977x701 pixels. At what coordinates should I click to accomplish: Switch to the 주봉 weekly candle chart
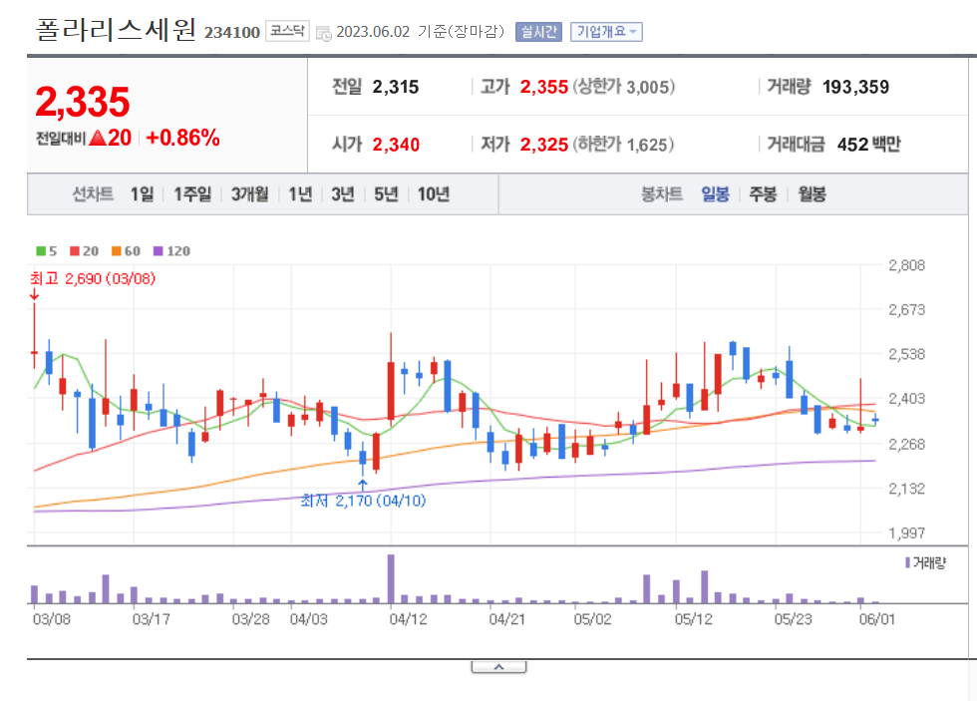pyautogui.click(x=763, y=194)
